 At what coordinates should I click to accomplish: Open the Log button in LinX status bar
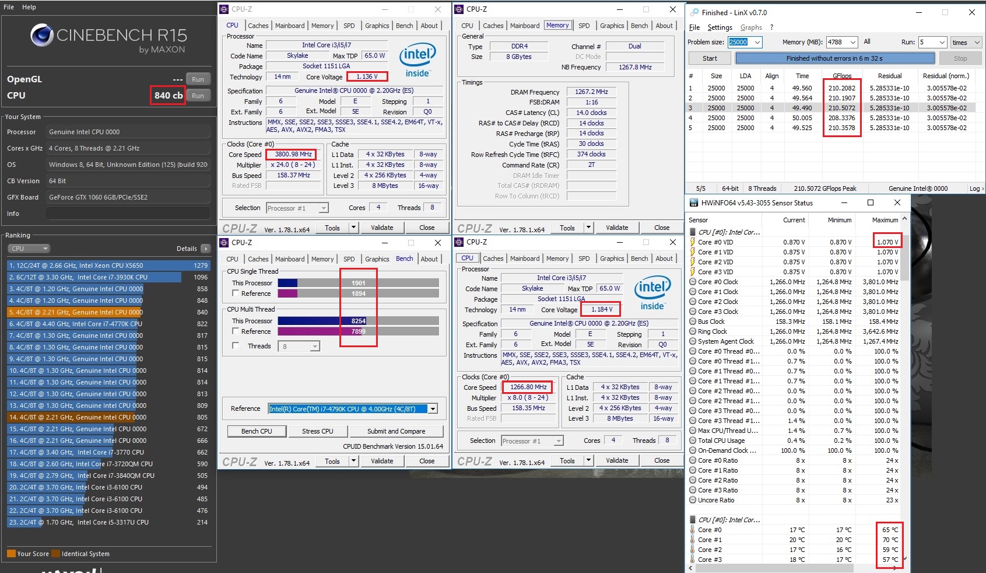coord(976,188)
